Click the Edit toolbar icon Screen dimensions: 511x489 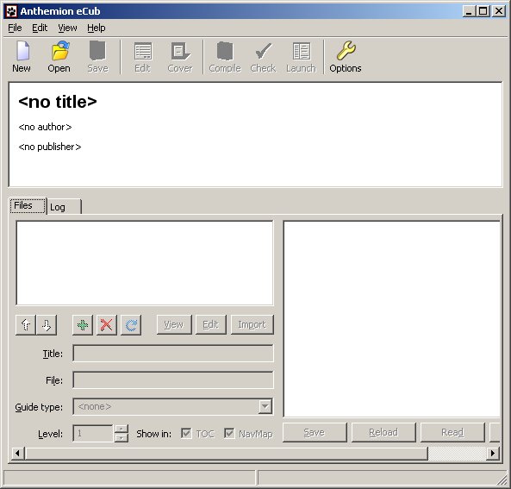(x=142, y=57)
